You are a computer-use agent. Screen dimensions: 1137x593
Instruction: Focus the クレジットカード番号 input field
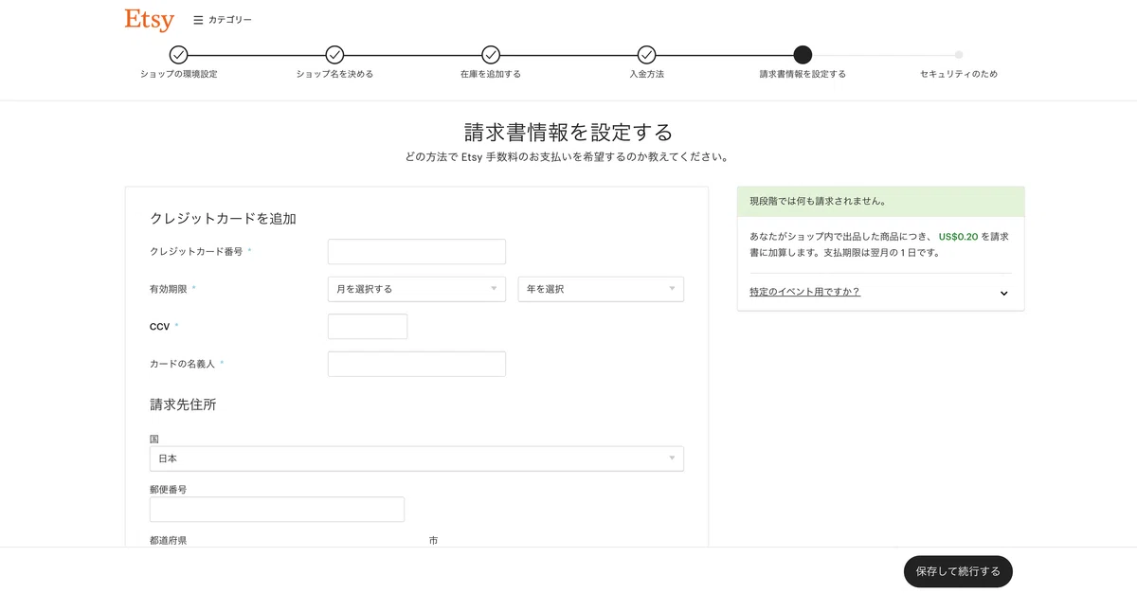(417, 251)
